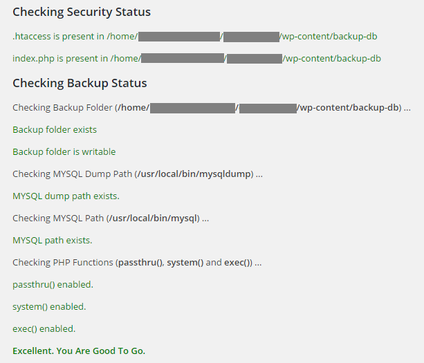Screen dimensions: 424x363
Task: Click the Excellent. You Are Good To Go message
Action: click(x=79, y=351)
